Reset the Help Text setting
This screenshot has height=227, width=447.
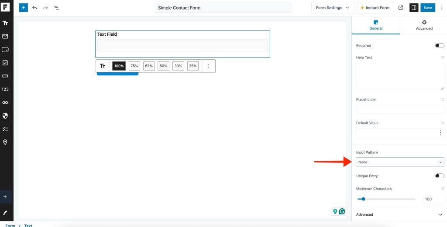point(443,58)
